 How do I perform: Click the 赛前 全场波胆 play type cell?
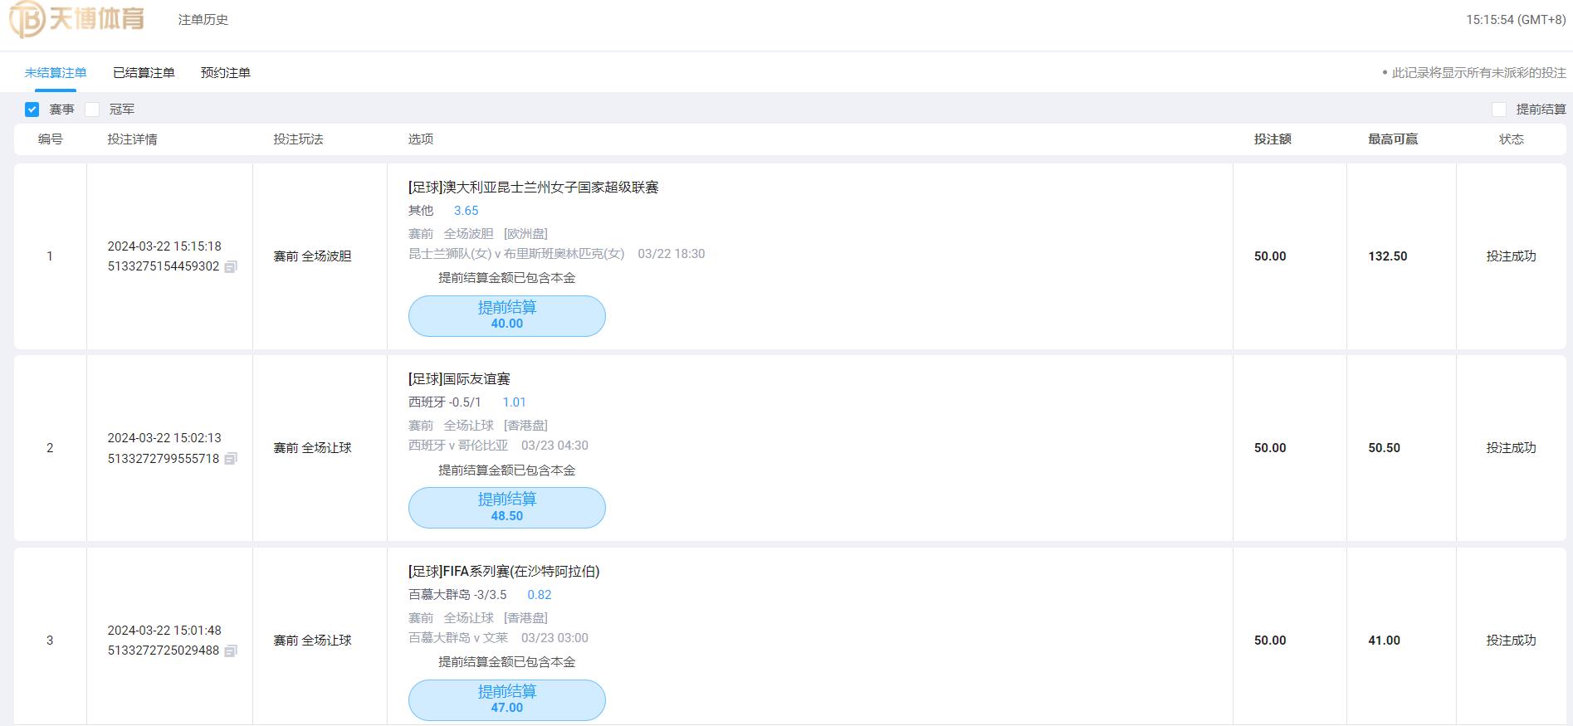tap(313, 256)
